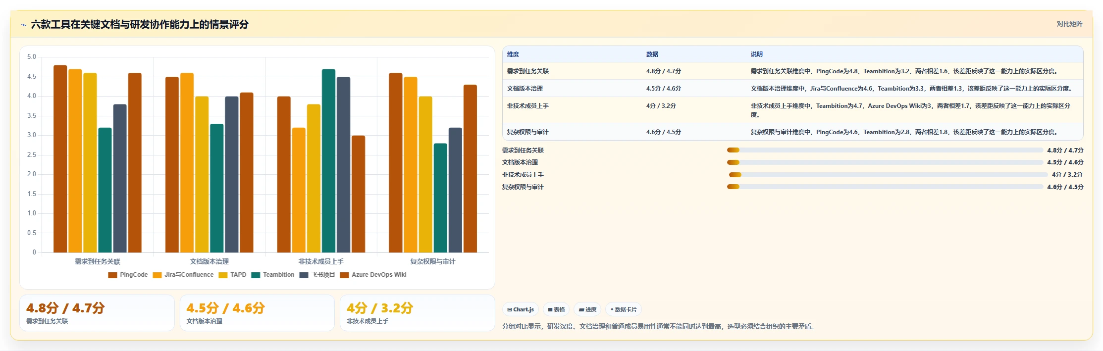Click the Azure DevOps Wiki bar in 复杂权限与审计 group
The height and width of the screenshot is (351, 1103).
click(x=471, y=169)
